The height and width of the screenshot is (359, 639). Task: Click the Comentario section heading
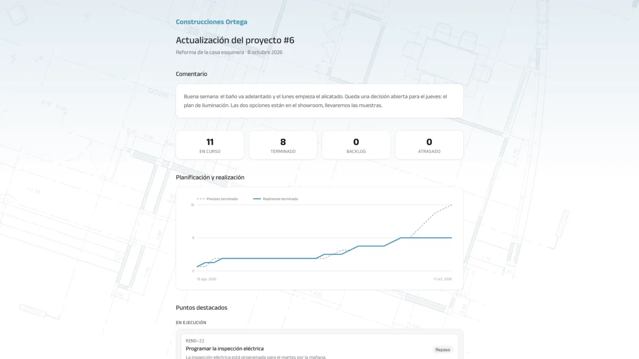click(x=192, y=74)
